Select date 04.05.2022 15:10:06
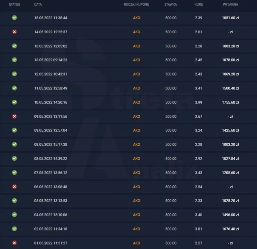 (51, 215)
